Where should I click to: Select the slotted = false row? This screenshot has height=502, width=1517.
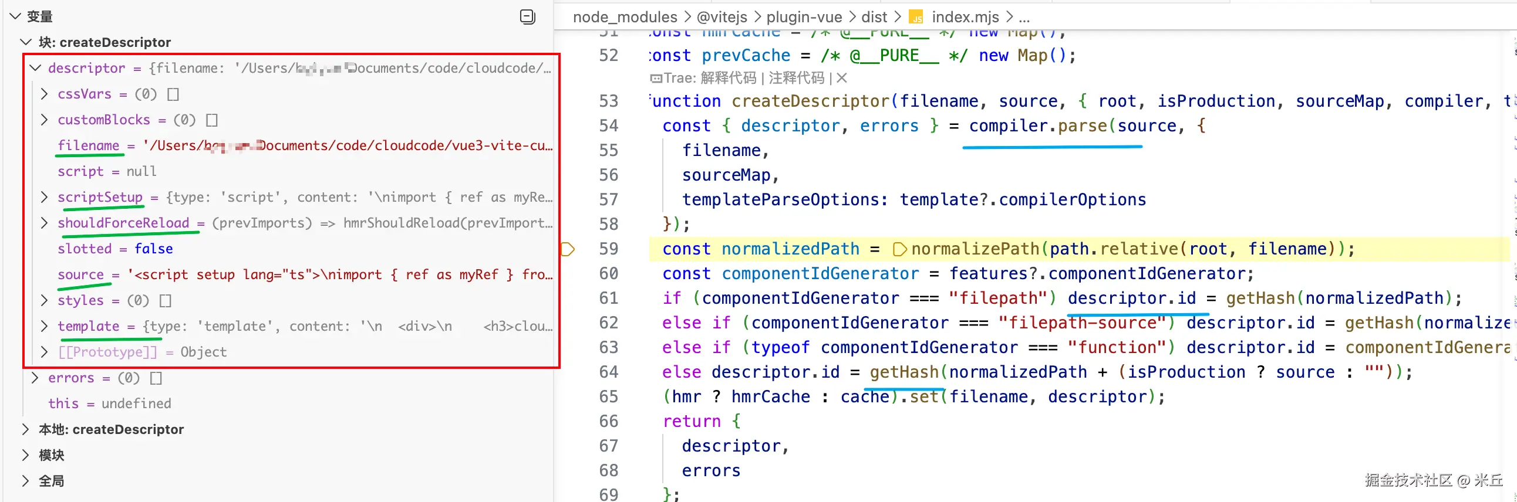[x=292, y=249]
